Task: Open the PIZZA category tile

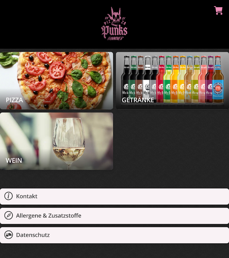Action: pyautogui.click(x=56, y=81)
